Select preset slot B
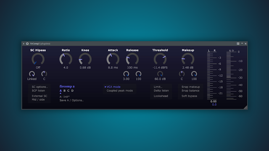269x151 pixels. [64, 91]
